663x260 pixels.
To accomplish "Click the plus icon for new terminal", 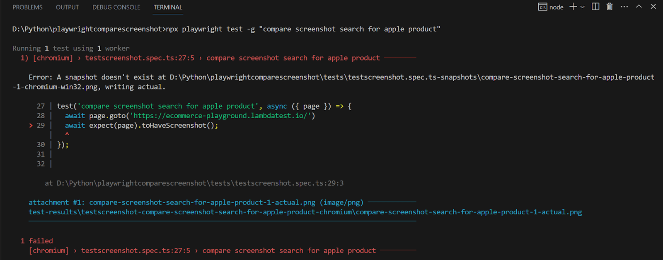I will point(573,7).
